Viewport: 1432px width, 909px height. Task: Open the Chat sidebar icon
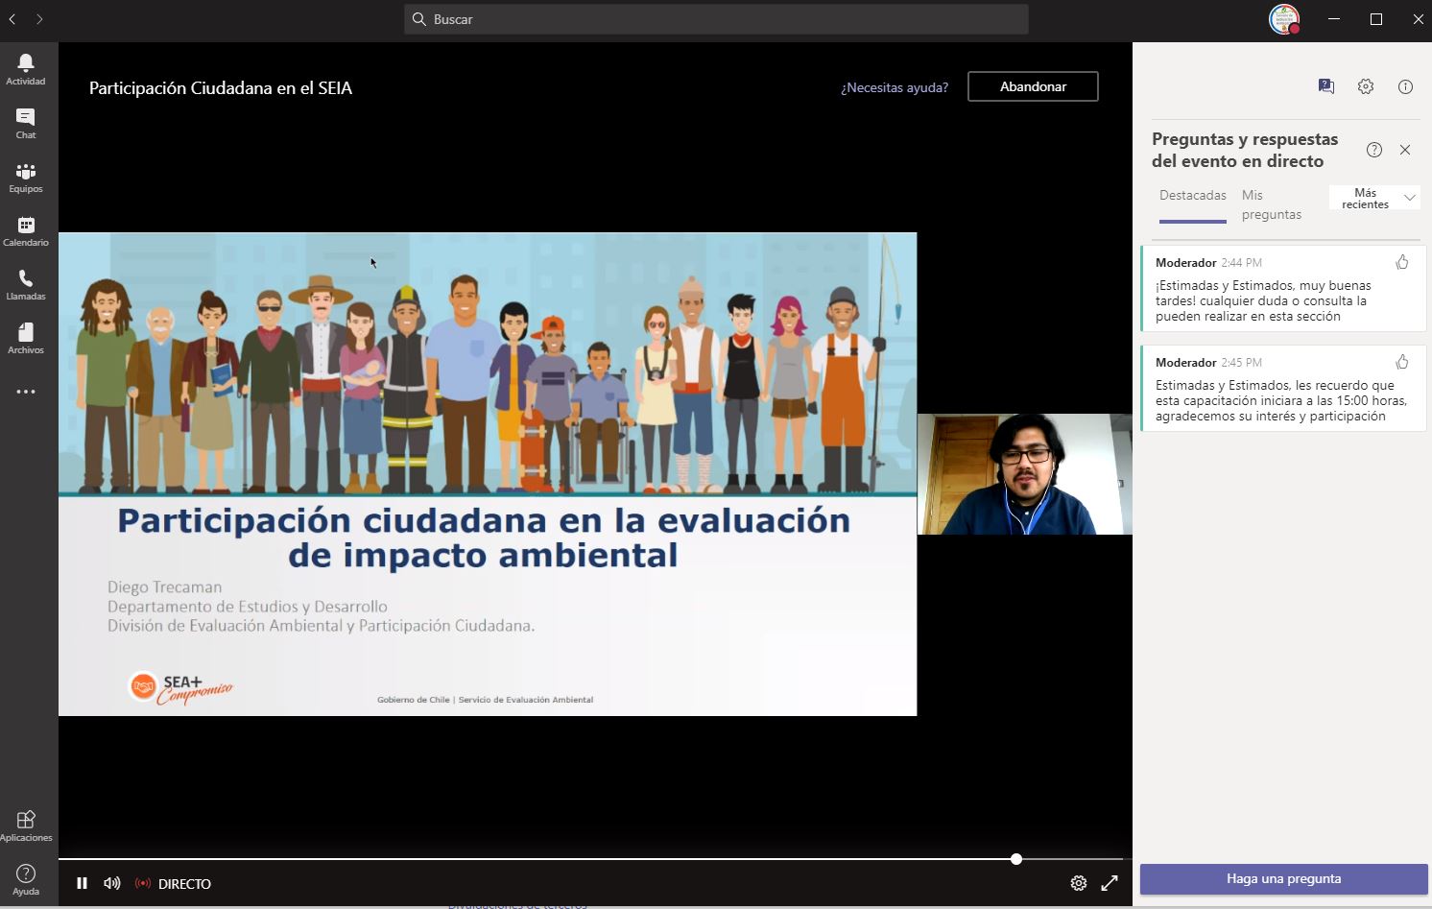coord(26,122)
